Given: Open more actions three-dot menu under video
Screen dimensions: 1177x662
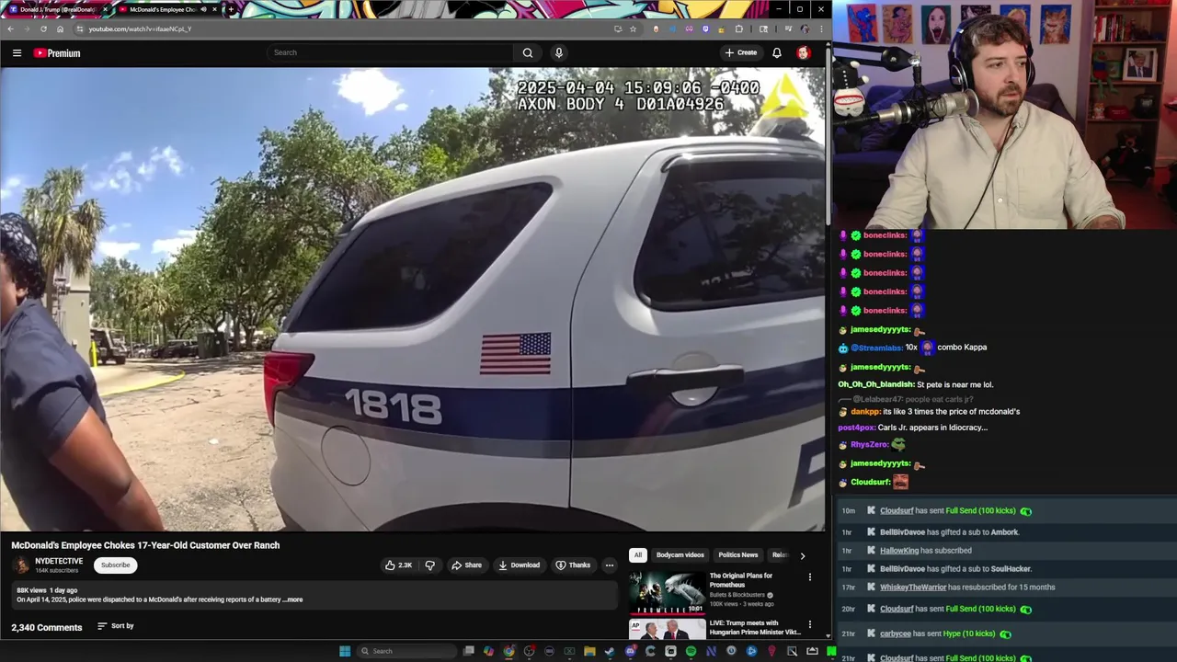Looking at the screenshot, I should click(609, 565).
